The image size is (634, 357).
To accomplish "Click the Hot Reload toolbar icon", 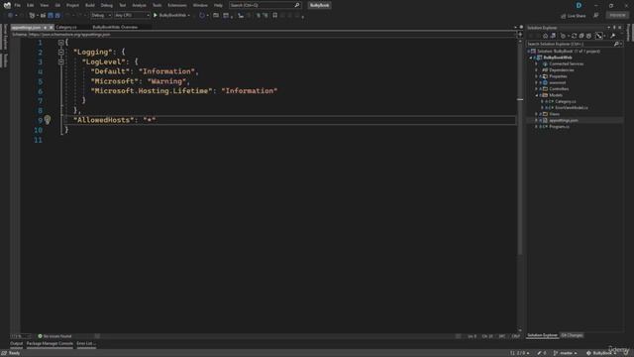I will [x=202, y=16].
